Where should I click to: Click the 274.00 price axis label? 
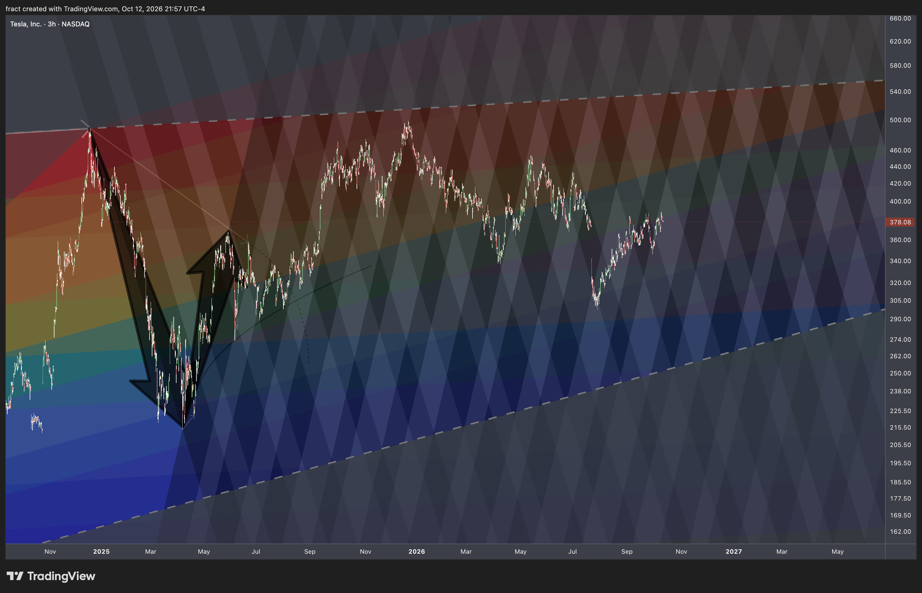(900, 340)
